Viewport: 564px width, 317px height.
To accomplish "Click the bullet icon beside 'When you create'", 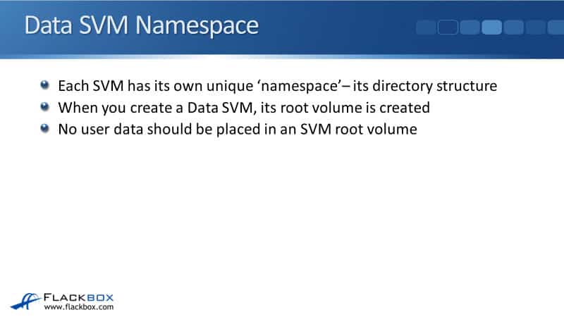I will click(45, 108).
